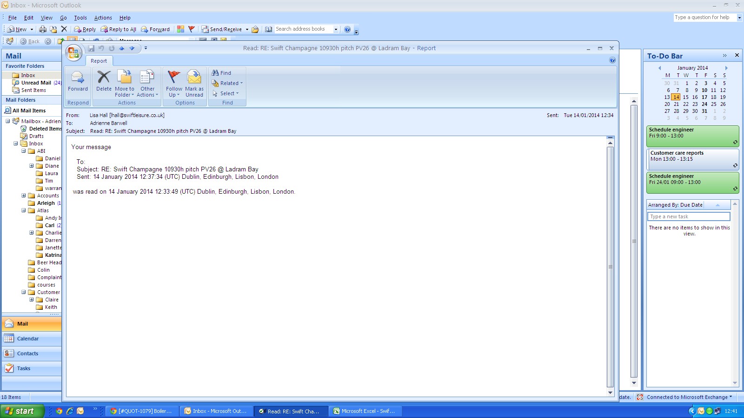Open the File menu
Screen dimensions: 744x418
(x=13, y=18)
